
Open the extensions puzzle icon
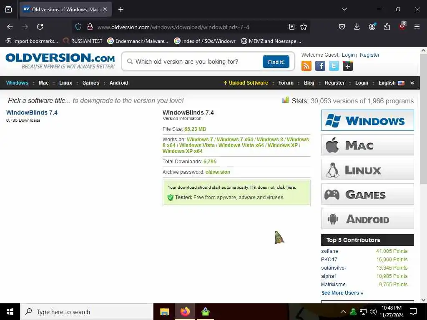[387, 27]
